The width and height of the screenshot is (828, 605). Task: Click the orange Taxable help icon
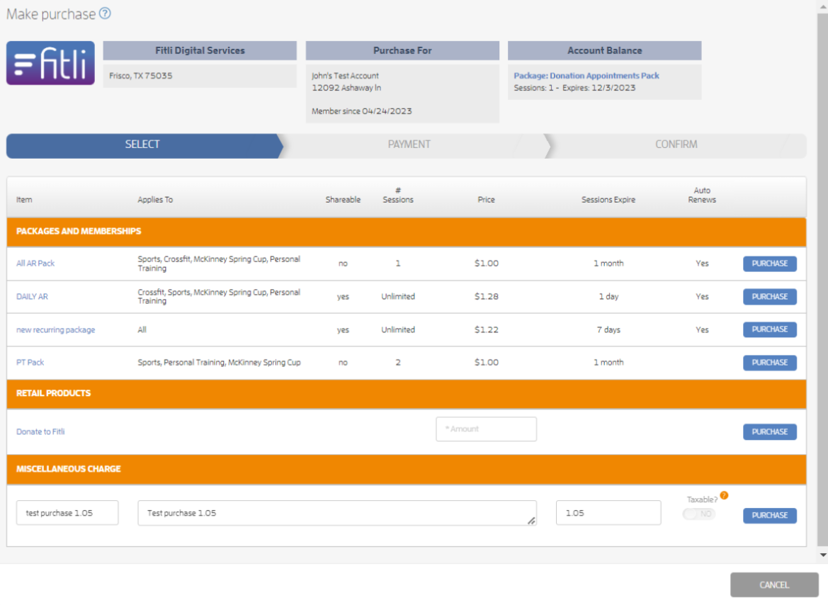click(724, 496)
